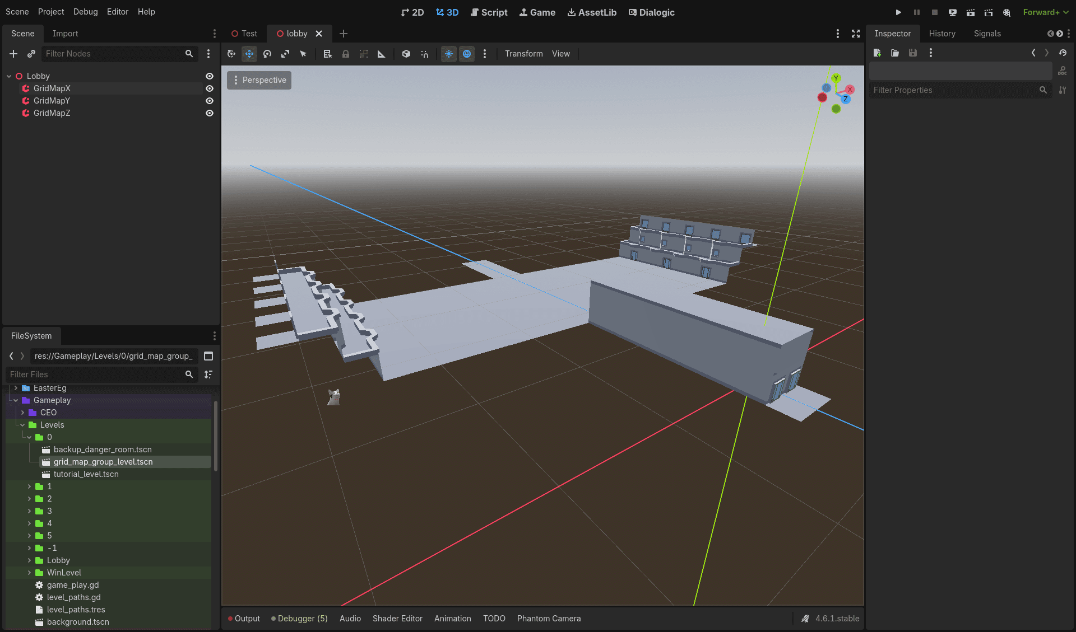Load an existing resource in Inspector
The width and height of the screenshot is (1076, 632).
pyautogui.click(x=895, y=53)
